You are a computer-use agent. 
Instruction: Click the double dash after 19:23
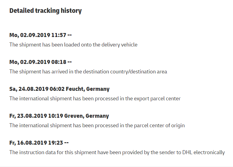click(66, 143)
